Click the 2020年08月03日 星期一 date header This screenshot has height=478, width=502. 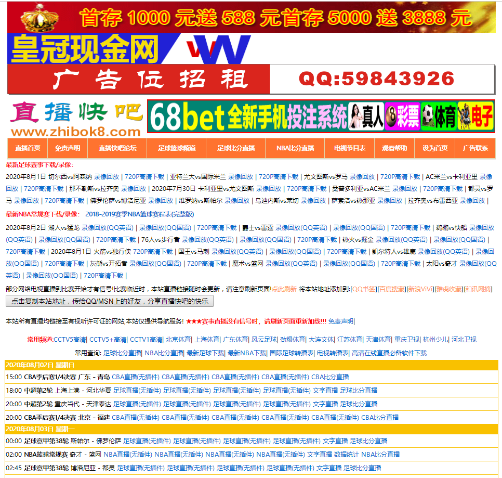tap(252, 429)
